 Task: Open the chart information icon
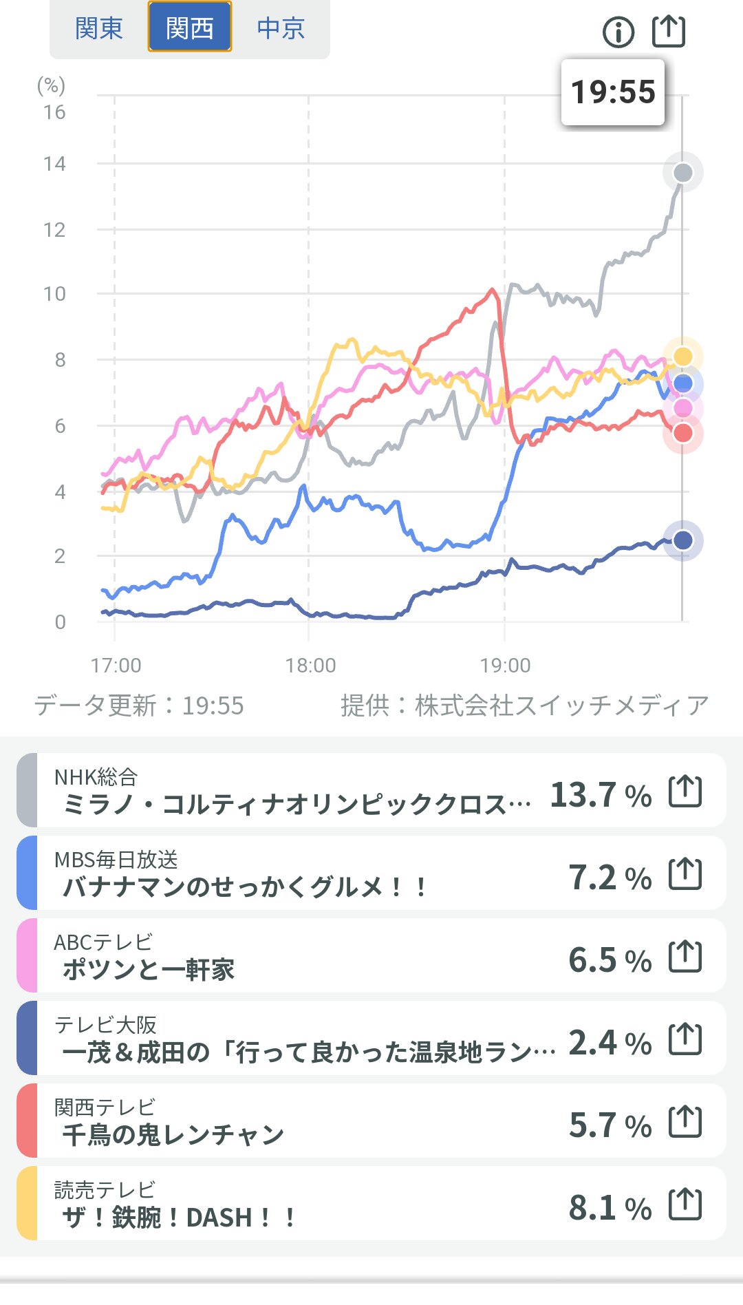[618, 32]
